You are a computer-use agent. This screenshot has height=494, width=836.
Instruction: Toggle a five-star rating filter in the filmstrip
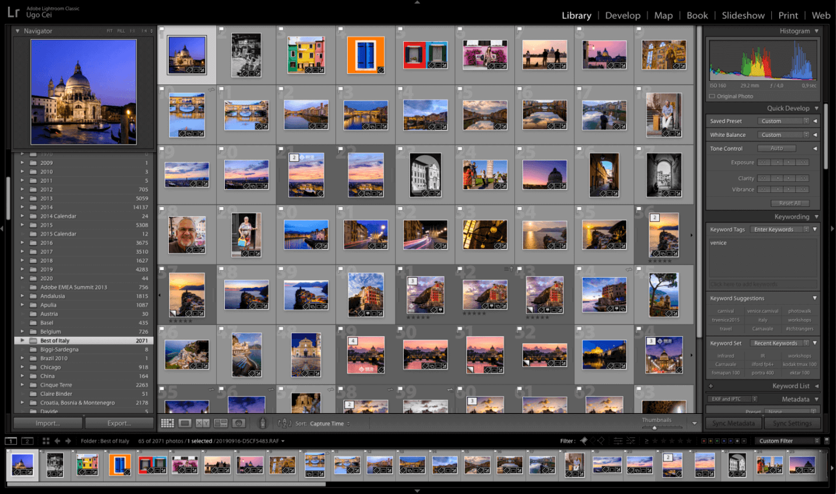tap(689, 441)
